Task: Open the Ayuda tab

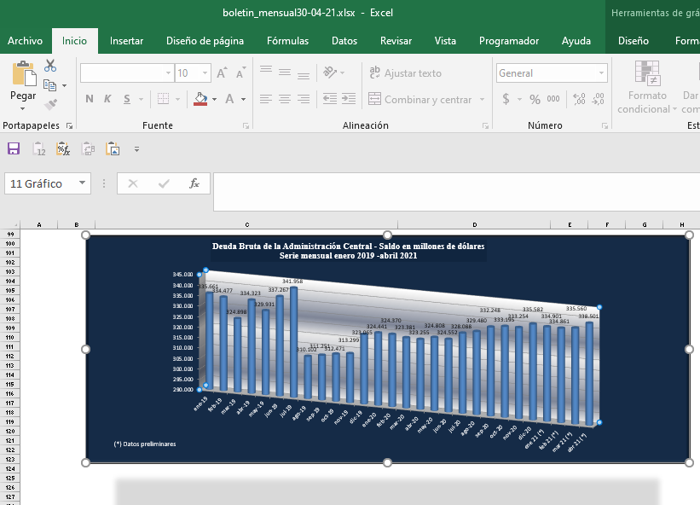Action: coord(576,41)
